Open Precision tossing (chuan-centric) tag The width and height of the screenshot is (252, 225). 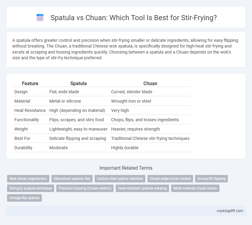click(x=85, y=188)
